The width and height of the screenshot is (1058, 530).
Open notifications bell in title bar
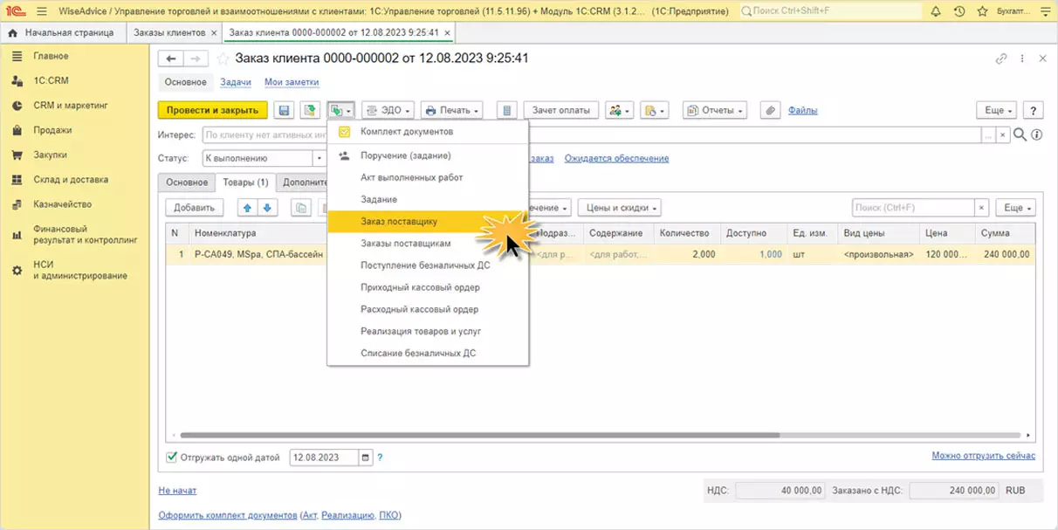coord(936,11)
